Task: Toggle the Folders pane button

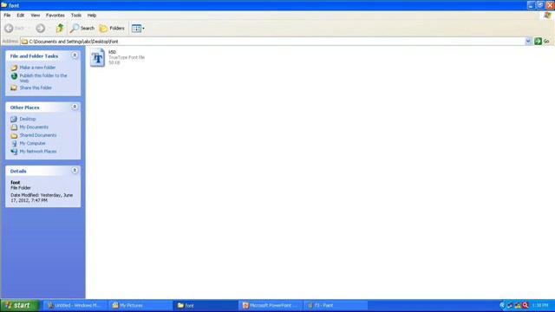Action: point(112,28)
